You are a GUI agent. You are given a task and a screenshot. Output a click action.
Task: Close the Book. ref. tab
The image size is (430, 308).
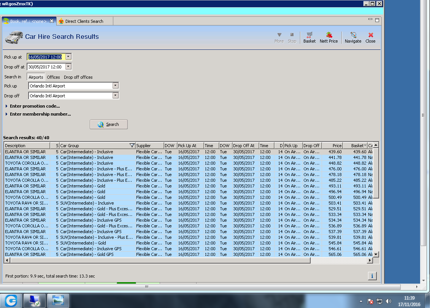coord(52,21)
